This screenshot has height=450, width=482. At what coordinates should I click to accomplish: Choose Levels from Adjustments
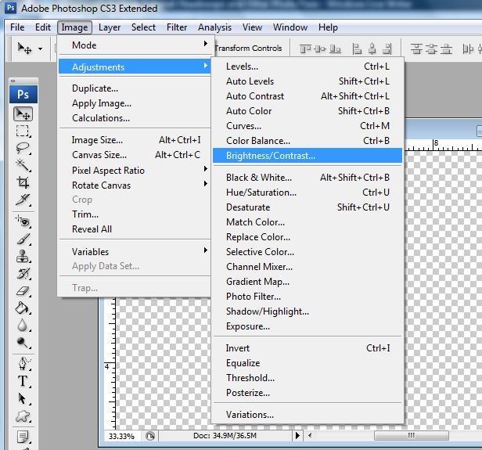(x=308, y=67)
